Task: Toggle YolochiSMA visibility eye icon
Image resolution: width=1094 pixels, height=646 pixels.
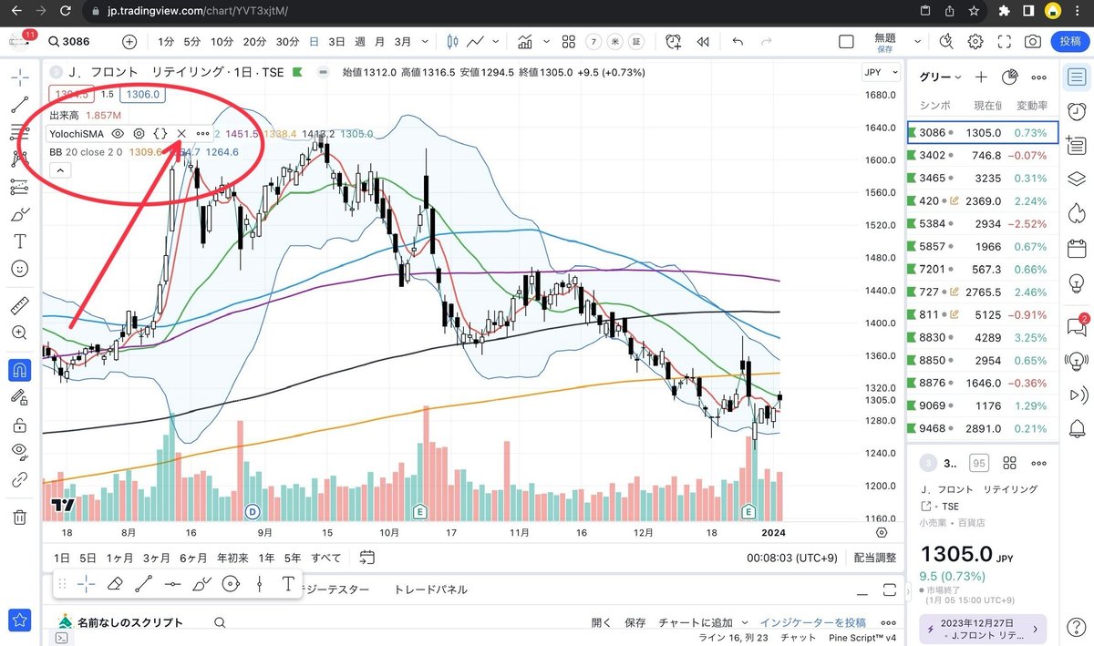Action: [118, 133]
